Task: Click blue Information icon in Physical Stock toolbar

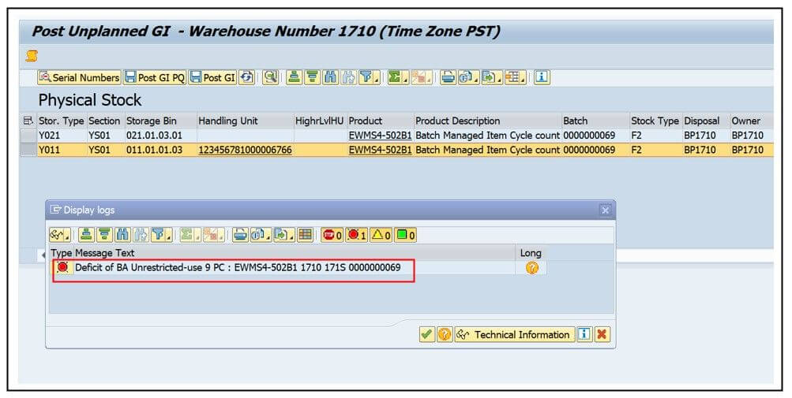Action: click(x=542, y=77)
